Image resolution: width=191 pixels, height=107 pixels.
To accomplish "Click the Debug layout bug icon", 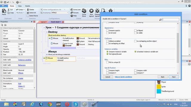I will coord(97,11).
